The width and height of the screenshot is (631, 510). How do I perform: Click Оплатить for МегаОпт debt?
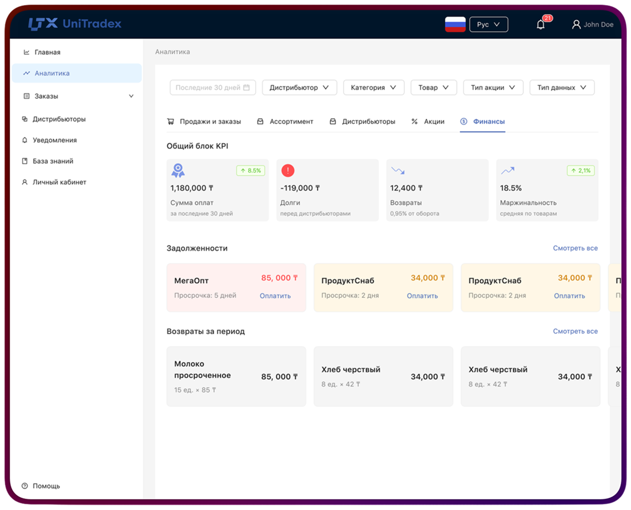(x=275, y=296)
